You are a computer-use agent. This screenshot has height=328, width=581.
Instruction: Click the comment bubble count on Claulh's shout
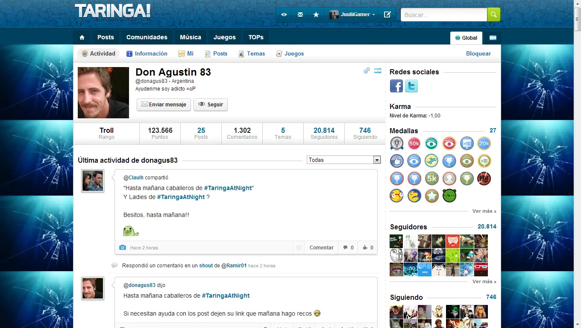tap(349, 247)
